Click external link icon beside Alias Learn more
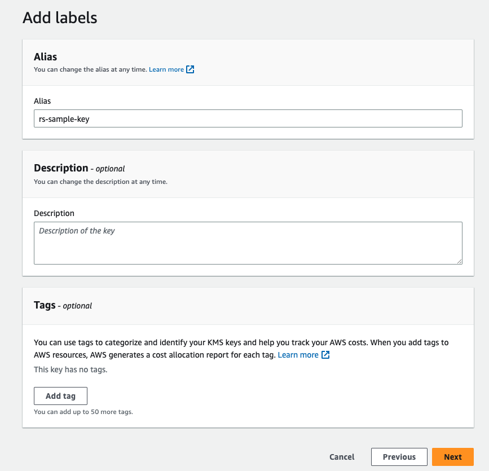This screenshot has height=471, width=489. click(x=190, y=69)
